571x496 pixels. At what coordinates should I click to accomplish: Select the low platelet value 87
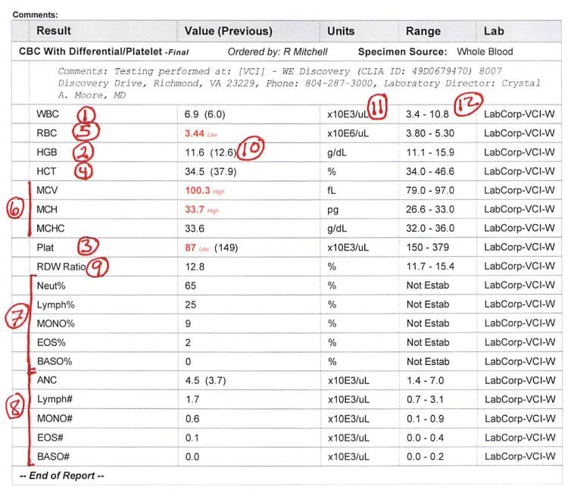click(190, 248)
